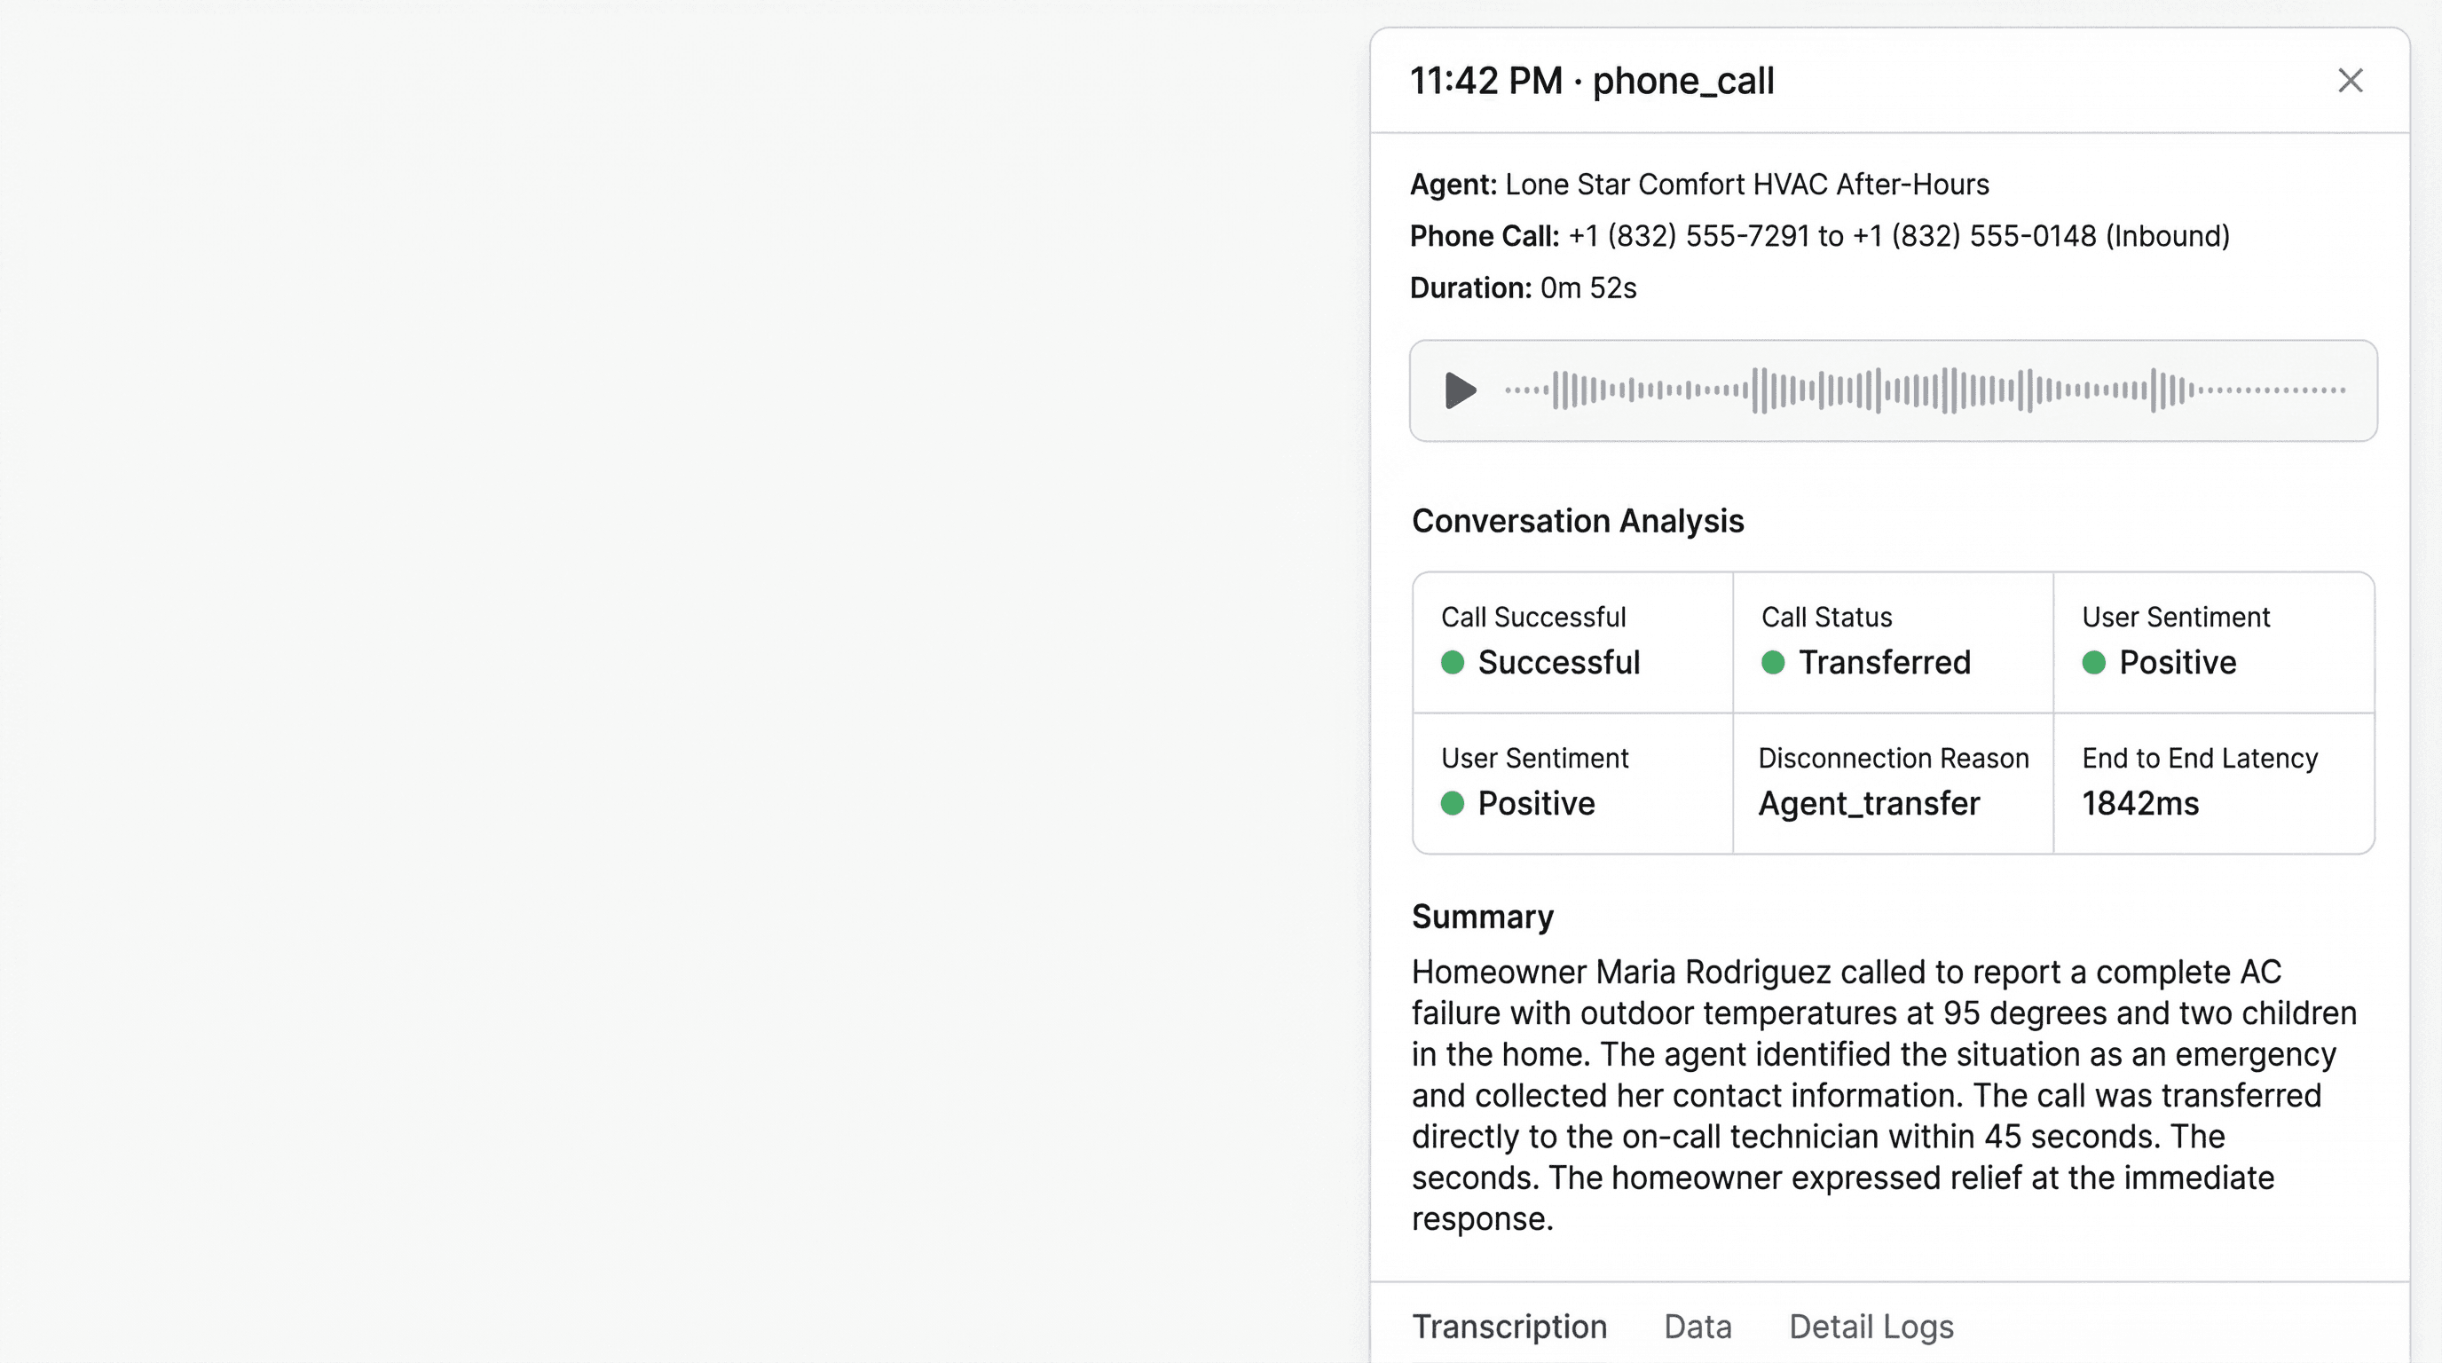Click the Disconnection Reason Agent_transfer value
The image size is (2442, 1363).
tap(1870, 804)
